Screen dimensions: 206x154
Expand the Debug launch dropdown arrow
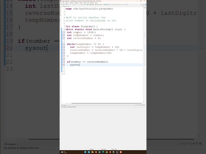[86, 4]
